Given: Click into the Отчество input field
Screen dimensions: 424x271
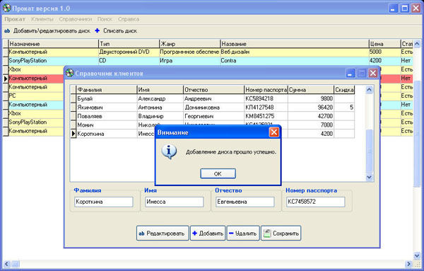Looking at the screenshot, I should click(245, 202).
